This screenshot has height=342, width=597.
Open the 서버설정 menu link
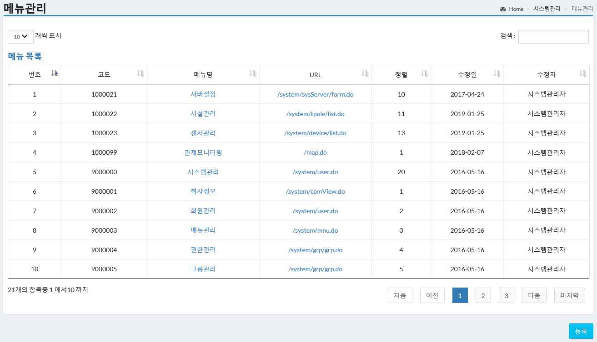click(x=203, y=94)
